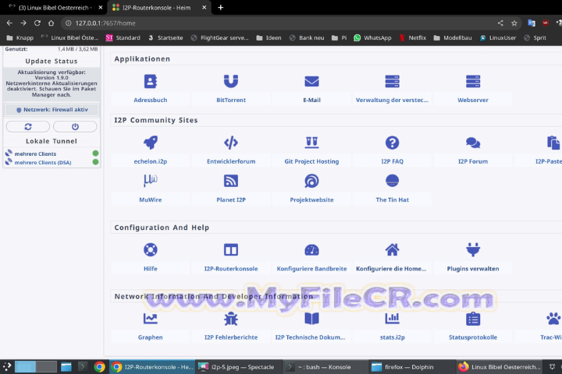Open the stats.i2p bar chart icon
The image size is (562, 374).
[392, 318]
